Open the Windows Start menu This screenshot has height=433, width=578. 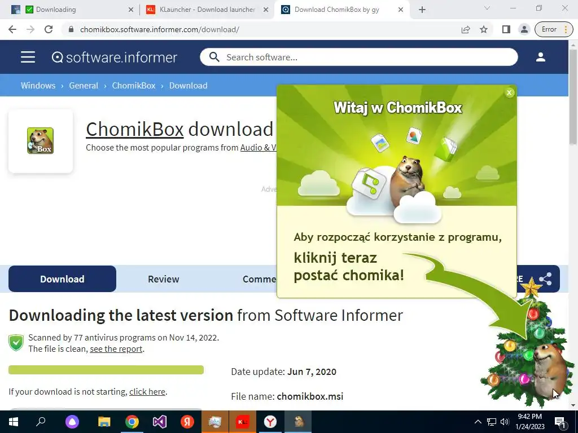coord(14,422)
